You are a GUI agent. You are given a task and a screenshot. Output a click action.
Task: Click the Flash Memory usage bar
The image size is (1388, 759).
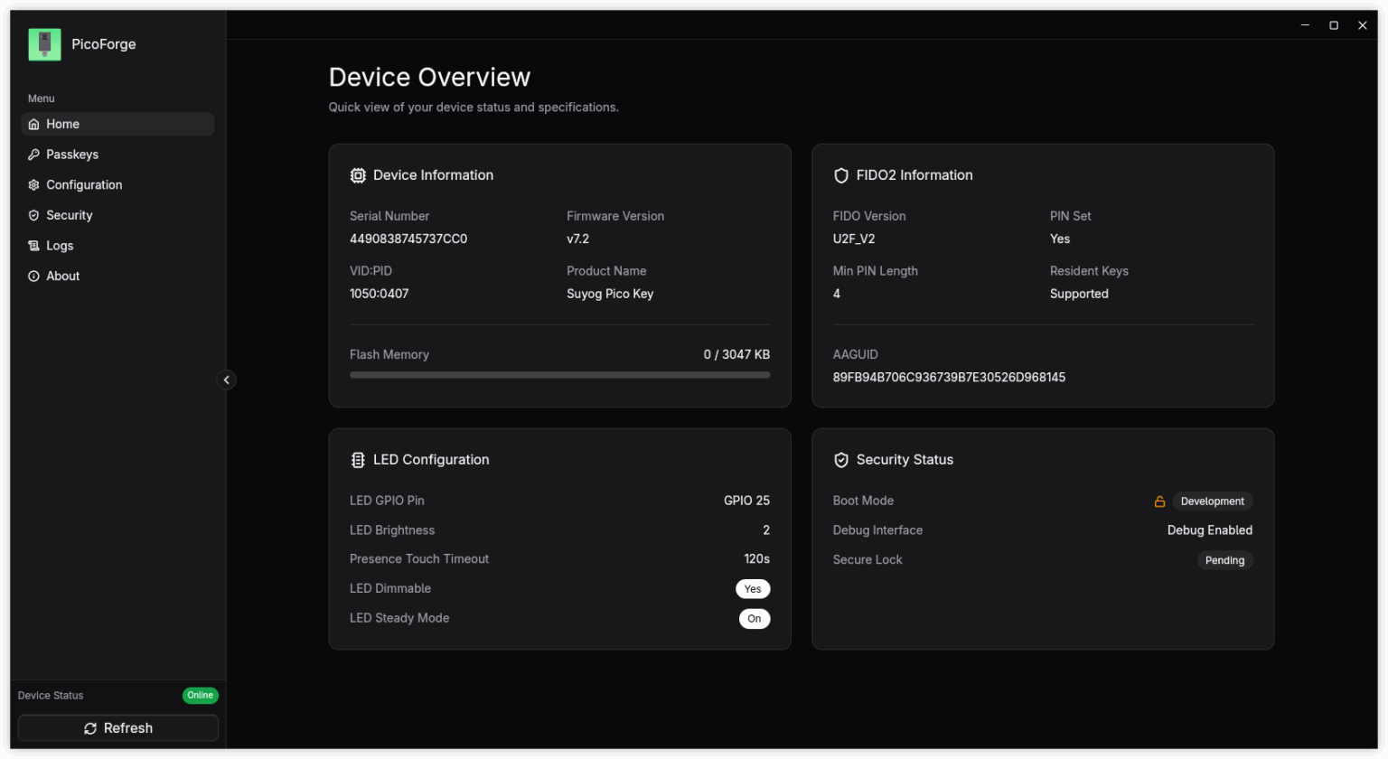[x=559, y=374]
